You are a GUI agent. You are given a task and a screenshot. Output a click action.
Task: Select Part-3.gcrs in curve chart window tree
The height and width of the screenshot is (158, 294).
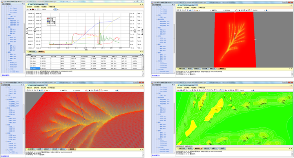click(13, 8)
